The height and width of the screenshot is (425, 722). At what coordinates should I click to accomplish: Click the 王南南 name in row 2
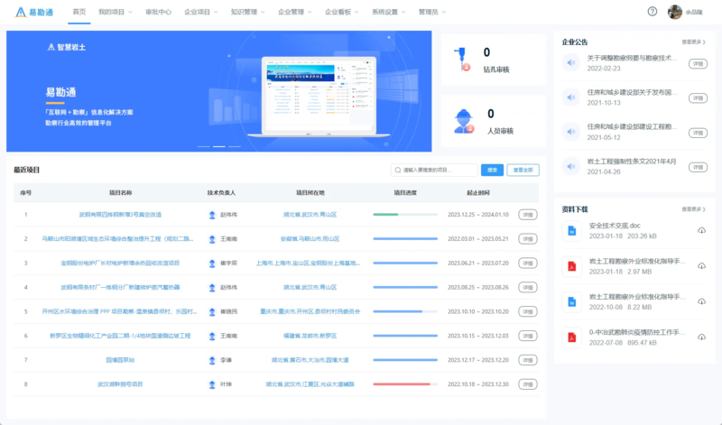(x=228, y=239)
